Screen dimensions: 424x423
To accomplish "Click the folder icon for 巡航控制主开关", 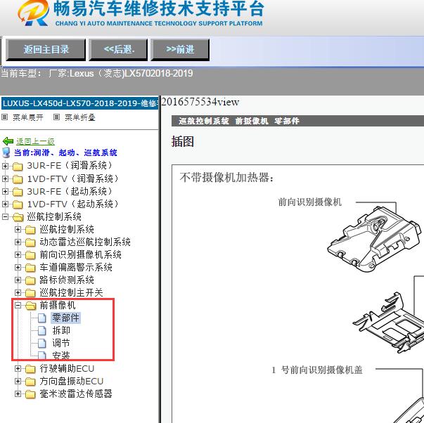I will tap(30, 293).
